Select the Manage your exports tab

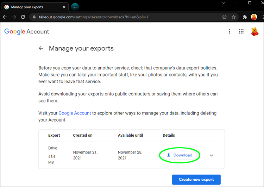point(32,7)
